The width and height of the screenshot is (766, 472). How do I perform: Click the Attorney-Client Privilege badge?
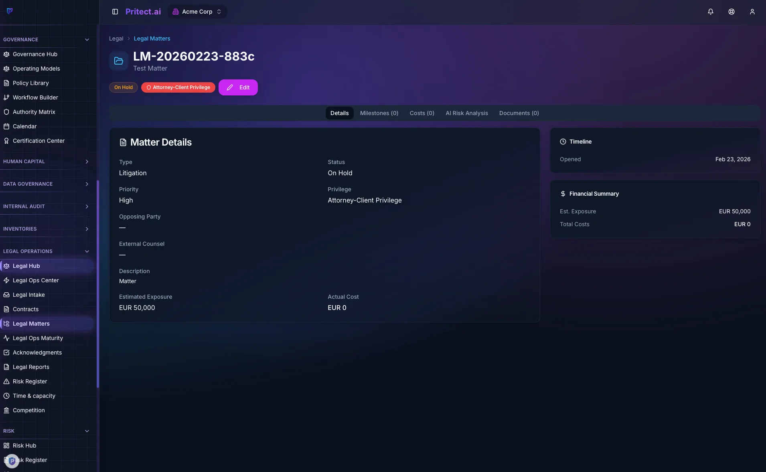pos(178,87)
